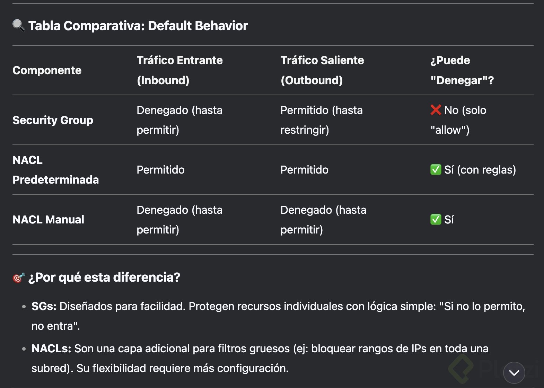Click 'Tabla Comparativa: Default Behavior' heading

(x=138, y=26)
